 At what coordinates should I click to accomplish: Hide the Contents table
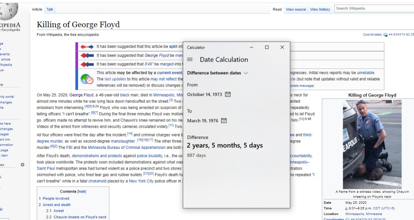[81, 192]
